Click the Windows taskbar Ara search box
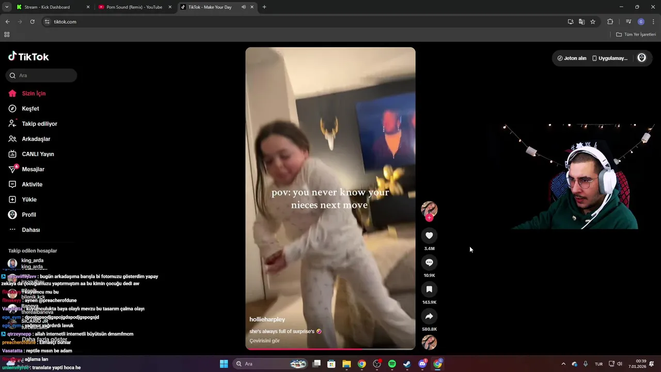Screen dimensions: 661x372 pyautogui.click(x=271, y=364)
